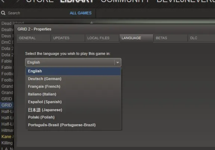The width and height of the screenshot is (215, 150).
Task: Select the yellow Kane game entry
Action: 7,137
